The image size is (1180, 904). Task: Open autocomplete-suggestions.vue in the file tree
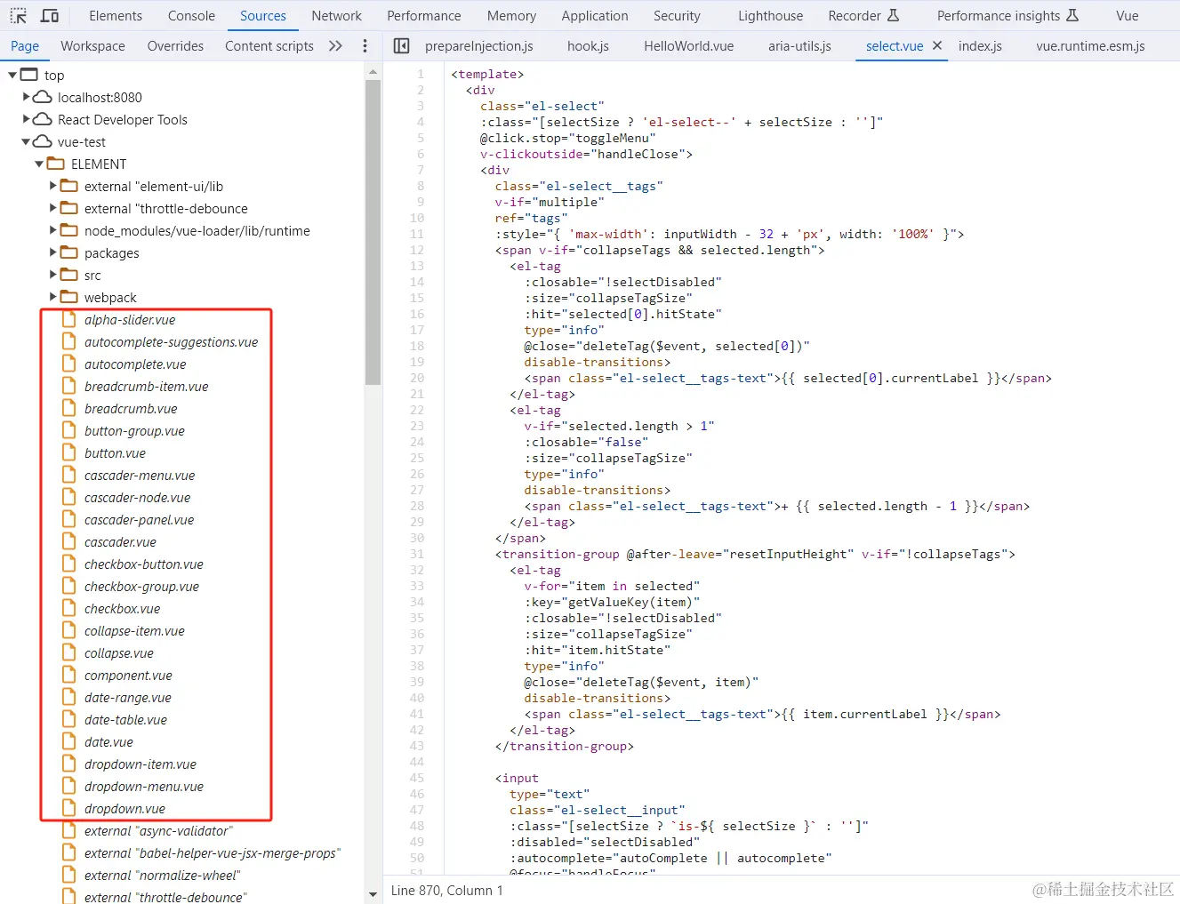pyautogui.click(x=172, y=341)
